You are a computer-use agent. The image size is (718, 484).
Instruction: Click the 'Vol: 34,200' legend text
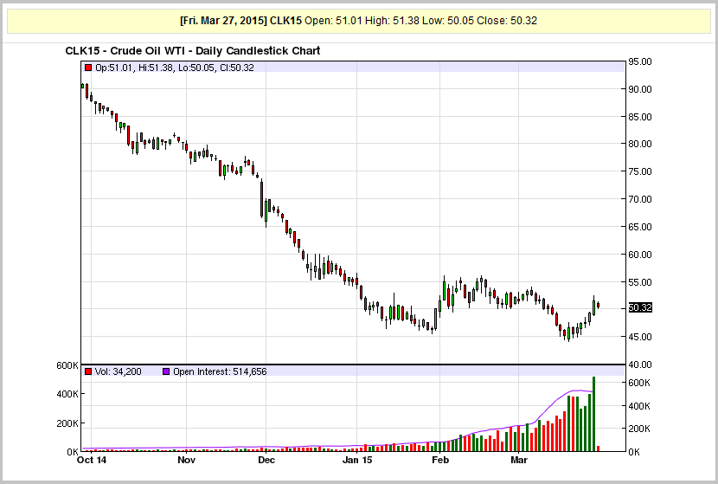point(119,371)
